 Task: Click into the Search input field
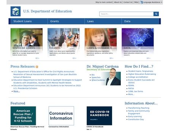[127, 14]
